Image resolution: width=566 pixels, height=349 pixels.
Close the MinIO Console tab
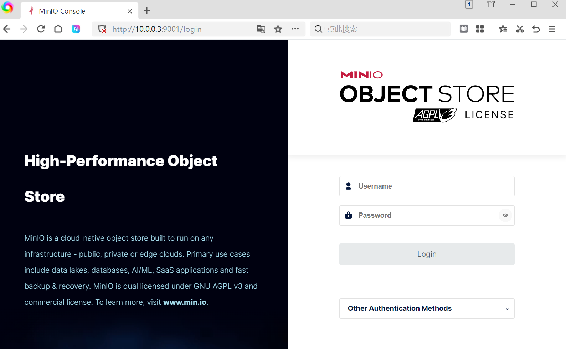tap(130, 11)
